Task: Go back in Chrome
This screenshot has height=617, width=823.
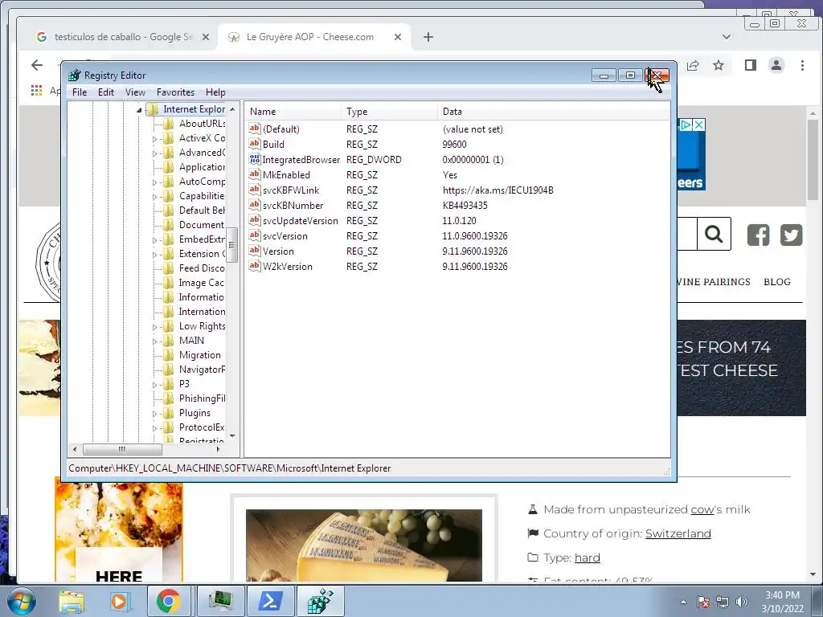Action: pos(37,65)
